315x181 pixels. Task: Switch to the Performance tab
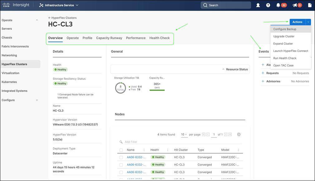pyautogui.click(x=136, y=38)
